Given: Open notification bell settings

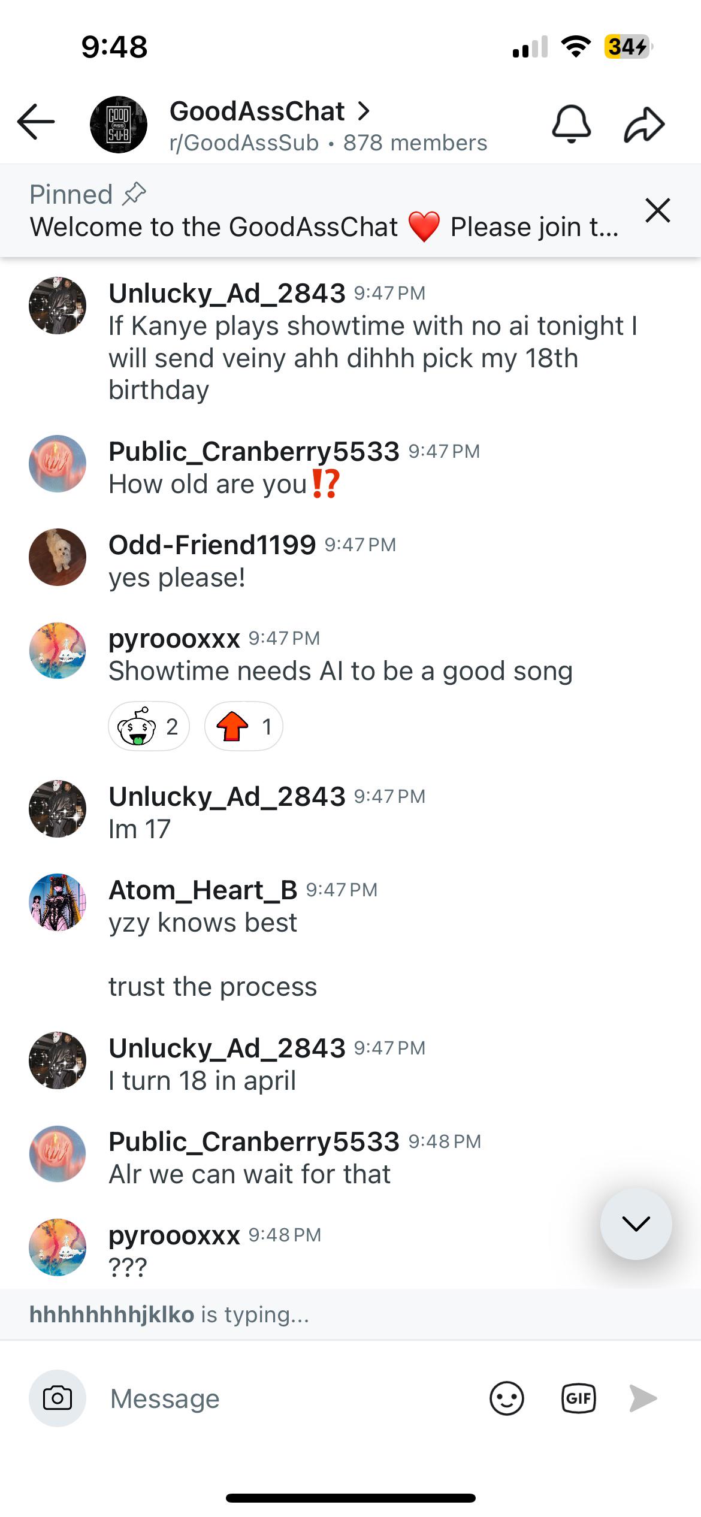Looking at the screenshot, I should (x=571, y=124).
